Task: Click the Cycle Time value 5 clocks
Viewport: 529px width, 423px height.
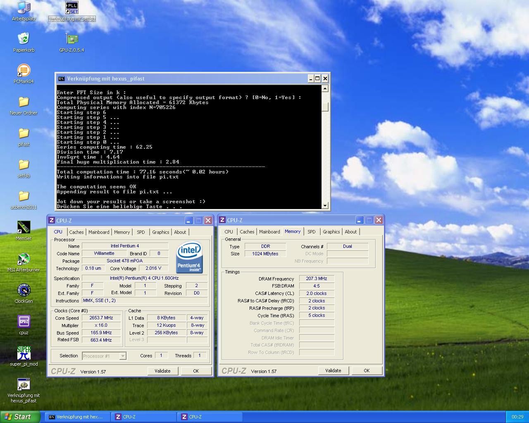Action: [x=317, y=316]
